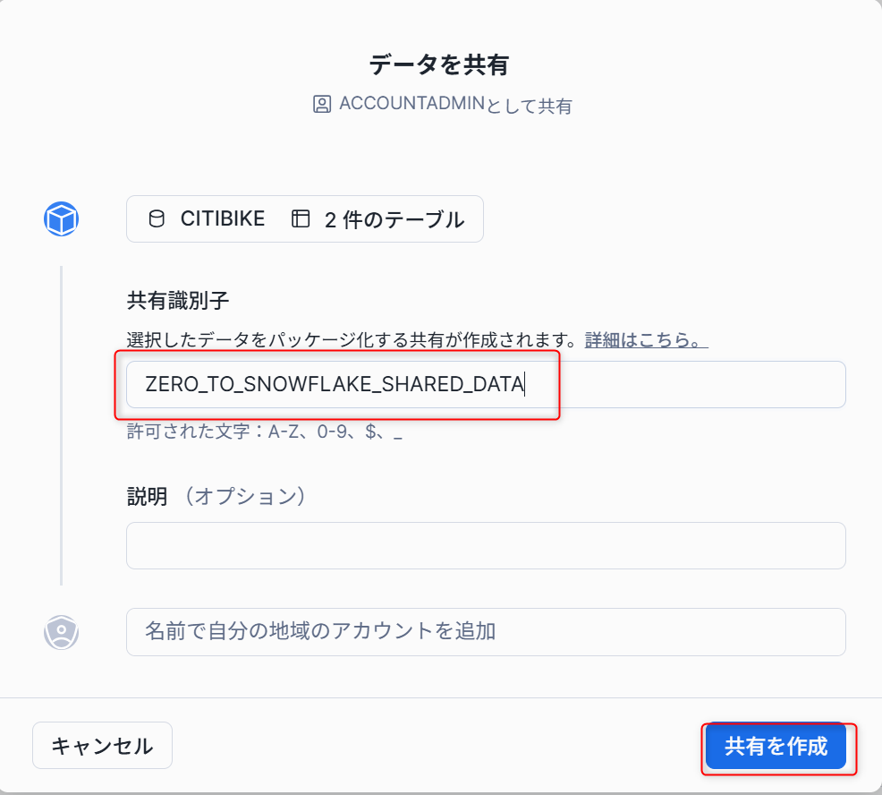Click the データを共有 dialog title
Image resolution: width=882 pixels, height=795 pixels.
(439, 64)
